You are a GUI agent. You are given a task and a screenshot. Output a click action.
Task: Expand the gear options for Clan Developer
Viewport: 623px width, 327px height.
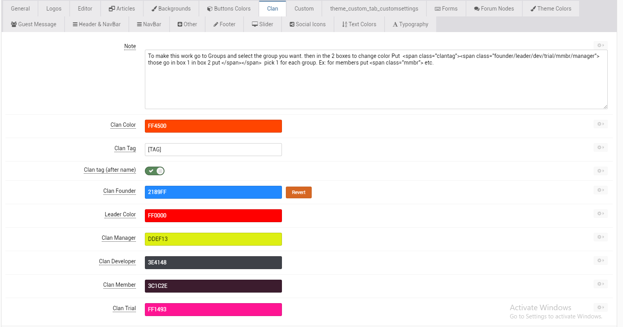[x=600, y=261]
